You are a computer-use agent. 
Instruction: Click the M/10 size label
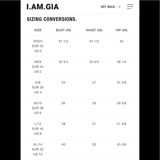pyautogui.click(x=38, y=103)
